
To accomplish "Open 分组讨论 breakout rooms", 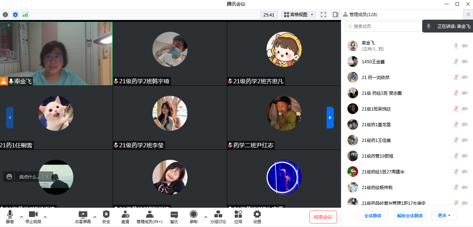I will pos(218,217).
